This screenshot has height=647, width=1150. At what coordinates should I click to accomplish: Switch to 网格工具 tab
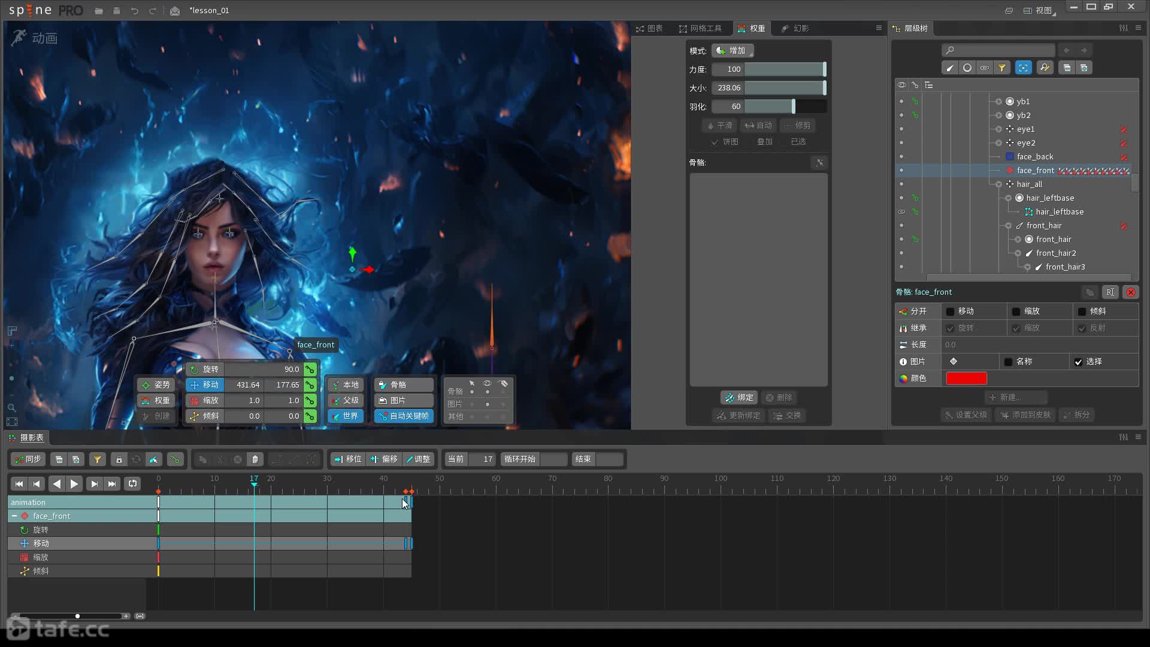(700, 28)
